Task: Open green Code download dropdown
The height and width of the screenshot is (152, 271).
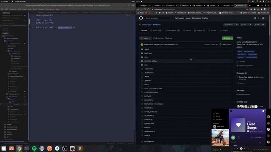Action: (227, 38)
